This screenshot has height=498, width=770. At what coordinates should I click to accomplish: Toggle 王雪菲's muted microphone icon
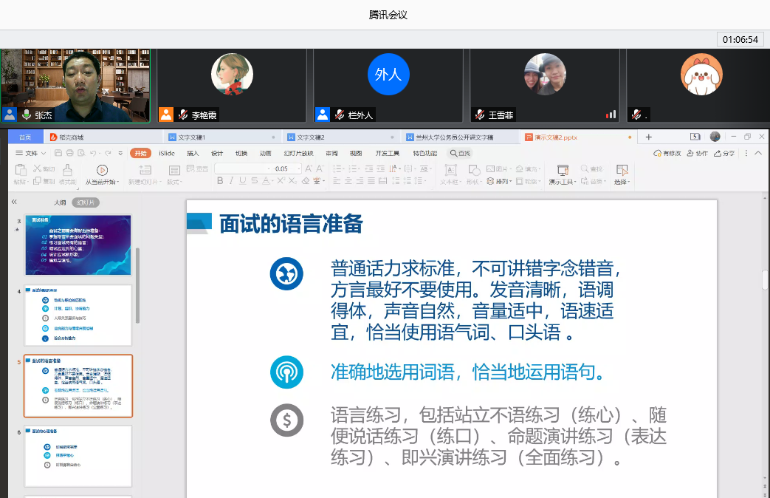tap(481, 115)
